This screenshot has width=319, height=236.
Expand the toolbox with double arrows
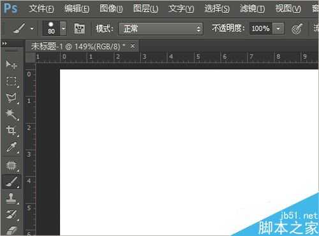pos(4,43)
